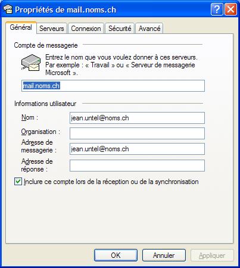
Task: Click the Inclure ce compte label text
Action: pyautogui.click(x=111, y=182)
